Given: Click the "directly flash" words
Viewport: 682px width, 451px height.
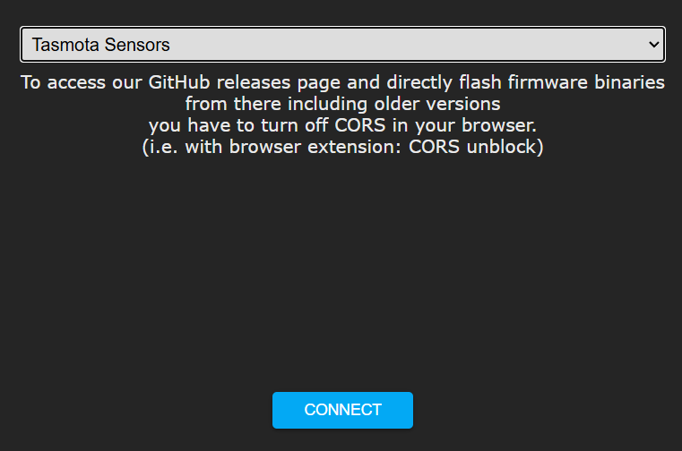Looking at the screenshot, I should point(440,83).
